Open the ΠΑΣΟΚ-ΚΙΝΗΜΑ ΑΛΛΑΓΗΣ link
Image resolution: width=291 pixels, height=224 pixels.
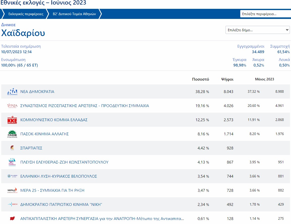44,134
